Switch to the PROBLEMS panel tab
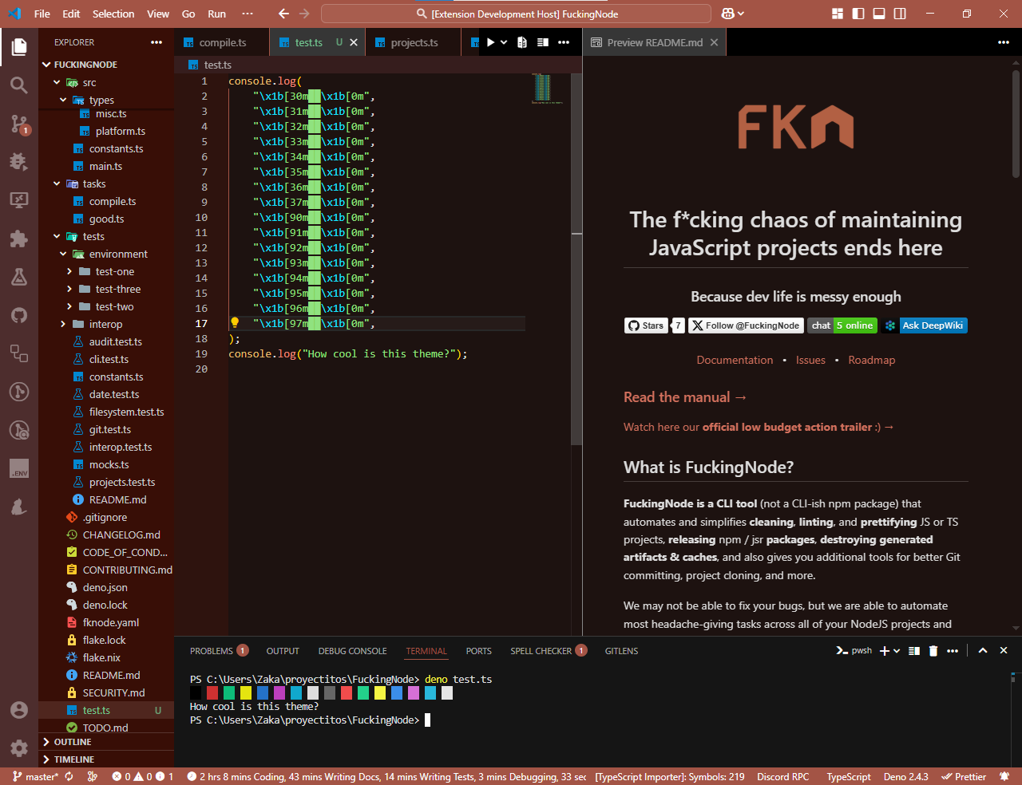The width and height of the screenshot is (1022, 785). click(219, 651)
